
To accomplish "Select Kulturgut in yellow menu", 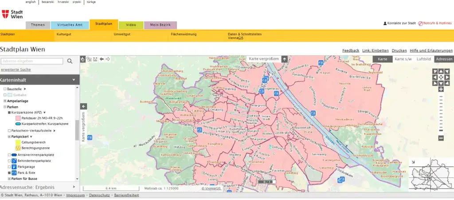I will (x=64, y=34).
